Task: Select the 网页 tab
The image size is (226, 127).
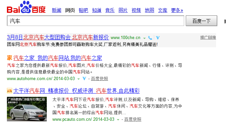Action: tap(70, 10)
